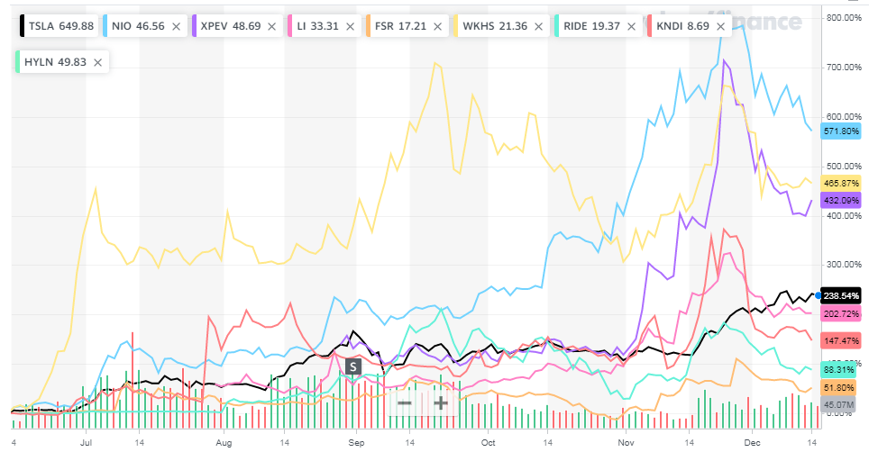Image resolution: width=869 pixels, height=452 pixels.
Task: Click the 202.72% LI value tag
Action: point(841,313)
